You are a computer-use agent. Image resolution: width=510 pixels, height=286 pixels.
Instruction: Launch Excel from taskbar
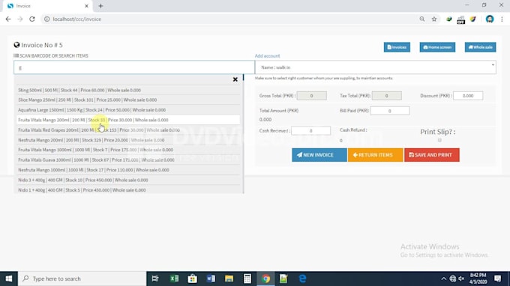click(x=174, y=279)
